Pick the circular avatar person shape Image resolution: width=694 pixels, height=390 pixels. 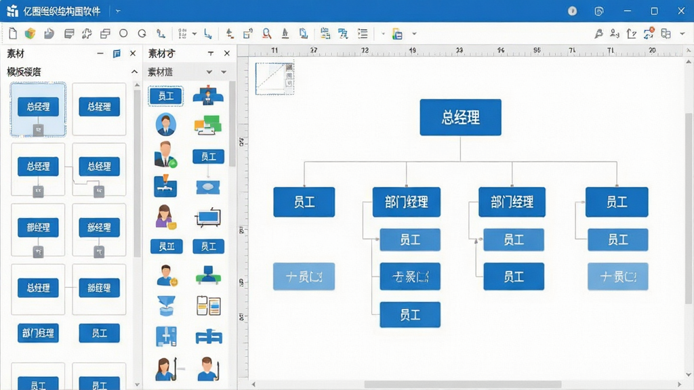[166, 125]
